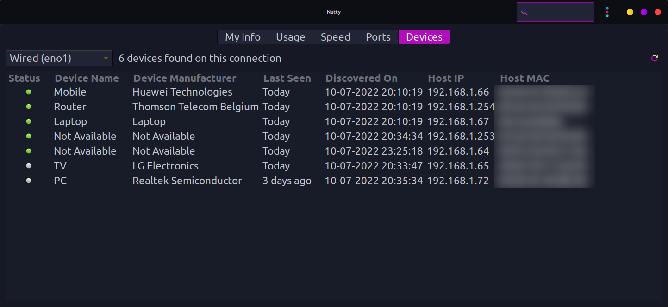Click the grey status dot for PC
This screenshot has height=307, width=668.
(x=29, y=181)
